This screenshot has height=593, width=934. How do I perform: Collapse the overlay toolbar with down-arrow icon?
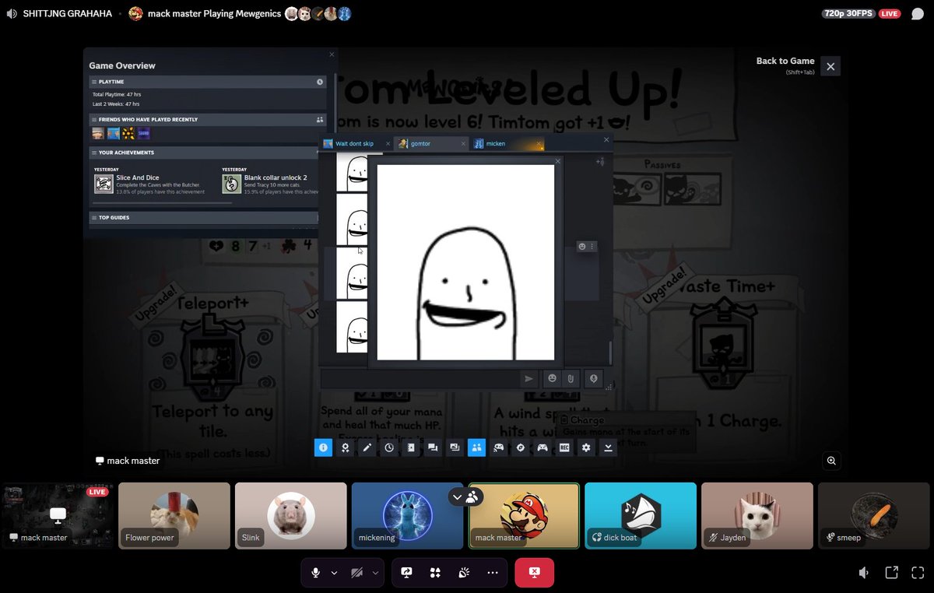coord(608,447)
